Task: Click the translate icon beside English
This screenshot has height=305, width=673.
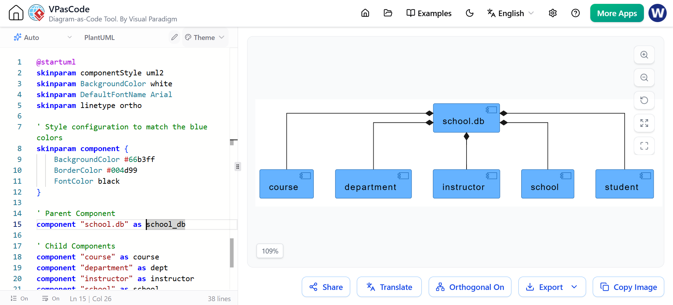Action: coord(491,13)
